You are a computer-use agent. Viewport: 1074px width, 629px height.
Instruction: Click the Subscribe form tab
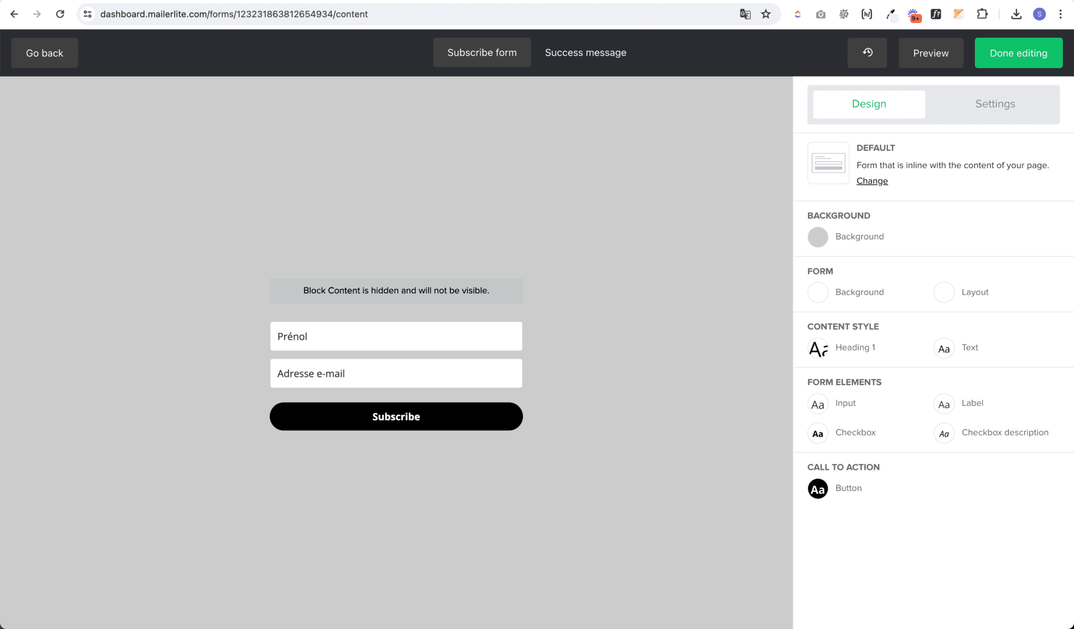pyautogui.click(x=481, y=52)
